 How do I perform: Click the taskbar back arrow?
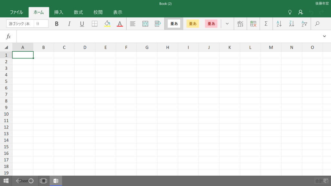[x=18, y=181]
